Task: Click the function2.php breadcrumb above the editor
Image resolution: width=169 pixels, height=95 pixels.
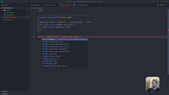Action: coord(37,8)
